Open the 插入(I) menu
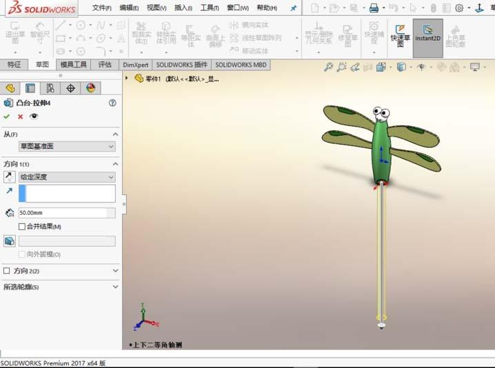This screenshot has width=495, height=368. [x=183, y=8]
